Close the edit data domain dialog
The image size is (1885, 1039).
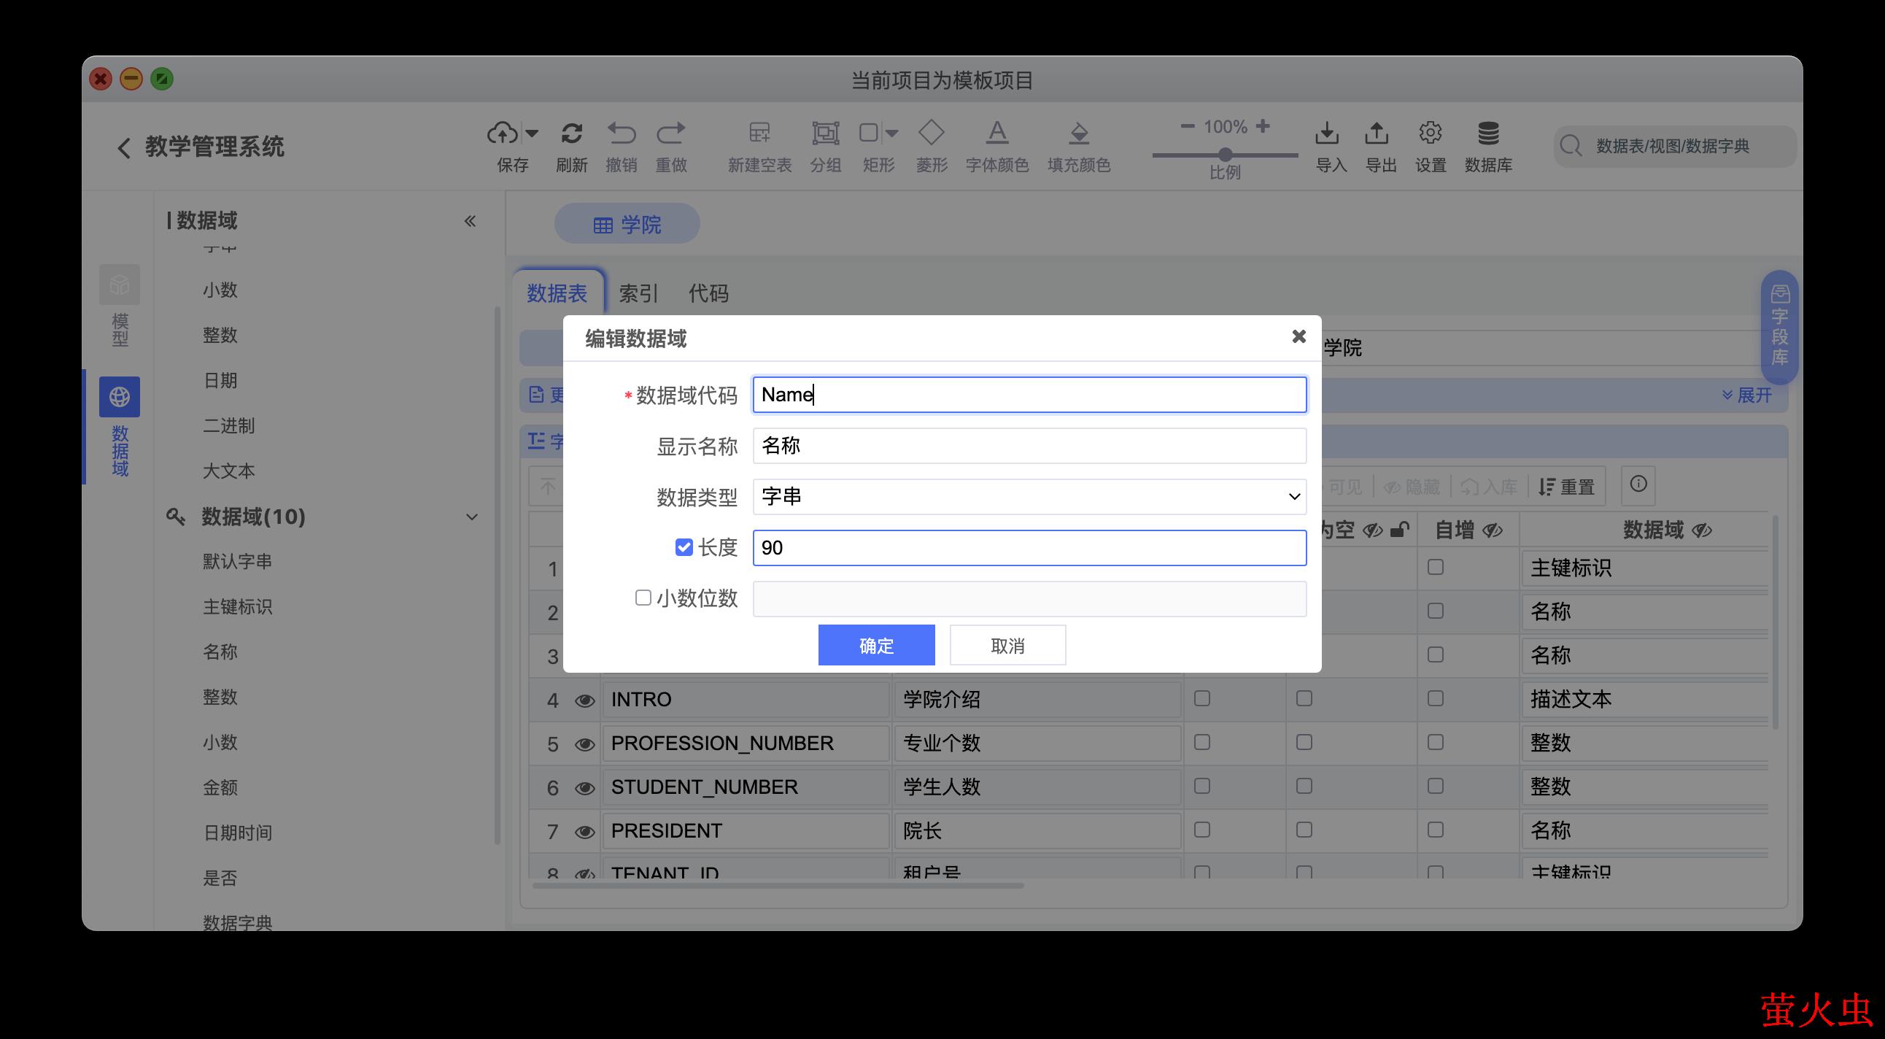click(1299, 336)
